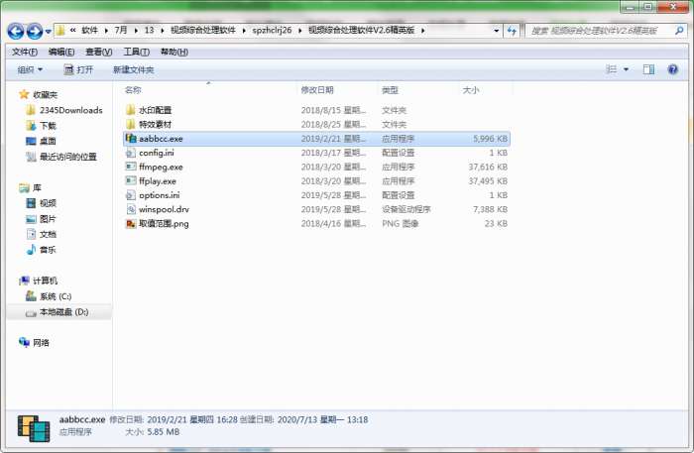This screenshot has width=694, height=453.
Task: Select the aabbcc.exe file icon
Action: [131, 139]
